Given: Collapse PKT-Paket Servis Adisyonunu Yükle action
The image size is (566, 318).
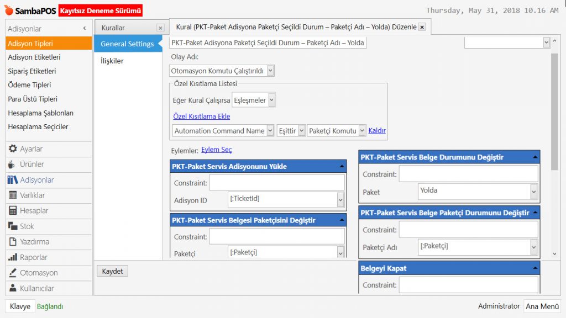Looking at the screenshot, I should click(342, 166).
